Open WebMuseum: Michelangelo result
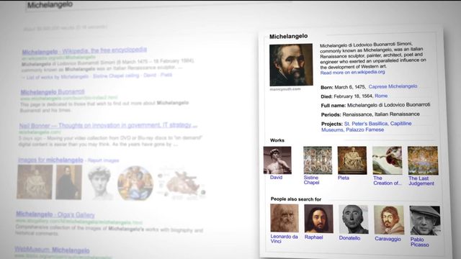461x259 pixels. pos(52,250)
